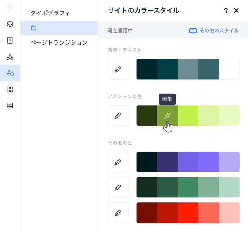Select pale mint green swatch

pyautogui.click(x=229, y=187)
